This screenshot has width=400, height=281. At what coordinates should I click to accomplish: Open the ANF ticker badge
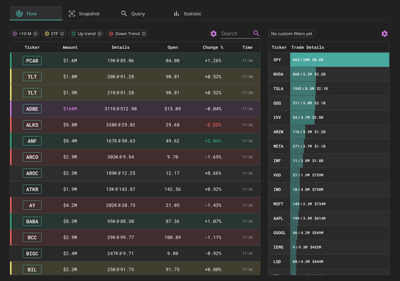(x=32, y=141)
